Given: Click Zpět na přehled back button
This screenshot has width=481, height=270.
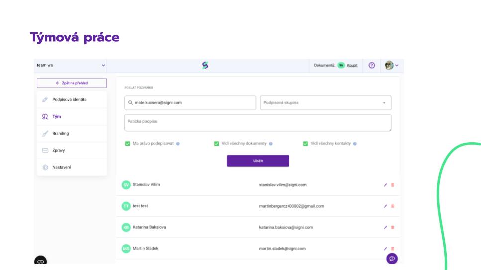Looking at the screenshot, I should (x=72, y=83).
